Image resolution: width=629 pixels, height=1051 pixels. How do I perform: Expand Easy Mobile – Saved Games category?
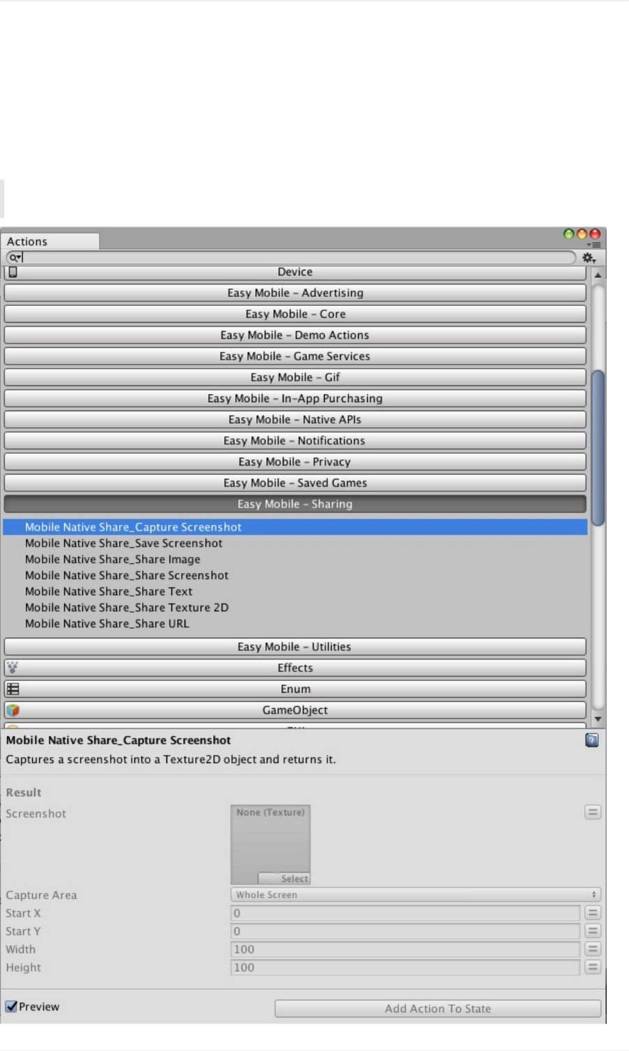[x=295, y=483]
